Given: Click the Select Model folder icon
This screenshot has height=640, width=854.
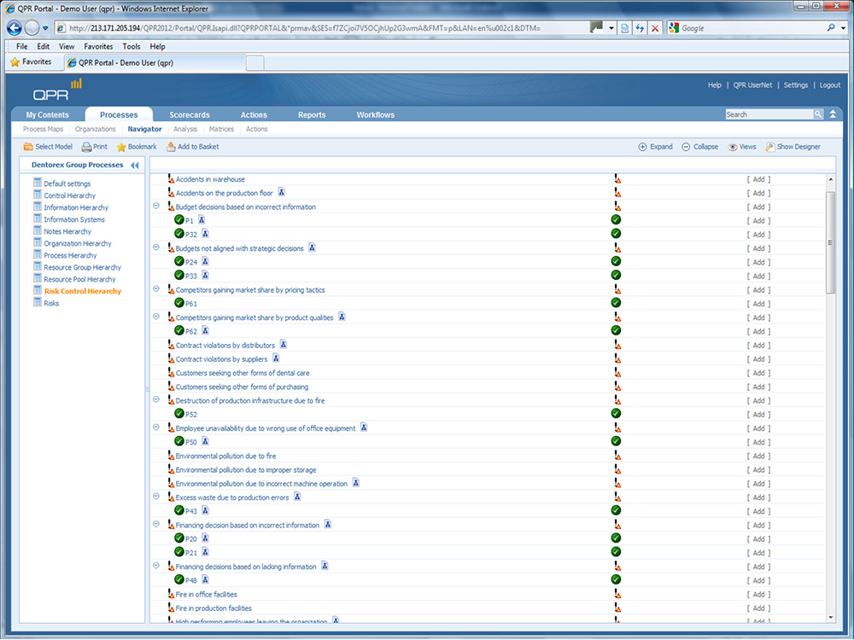Looking at the screenshot, I should pos(28,147).
